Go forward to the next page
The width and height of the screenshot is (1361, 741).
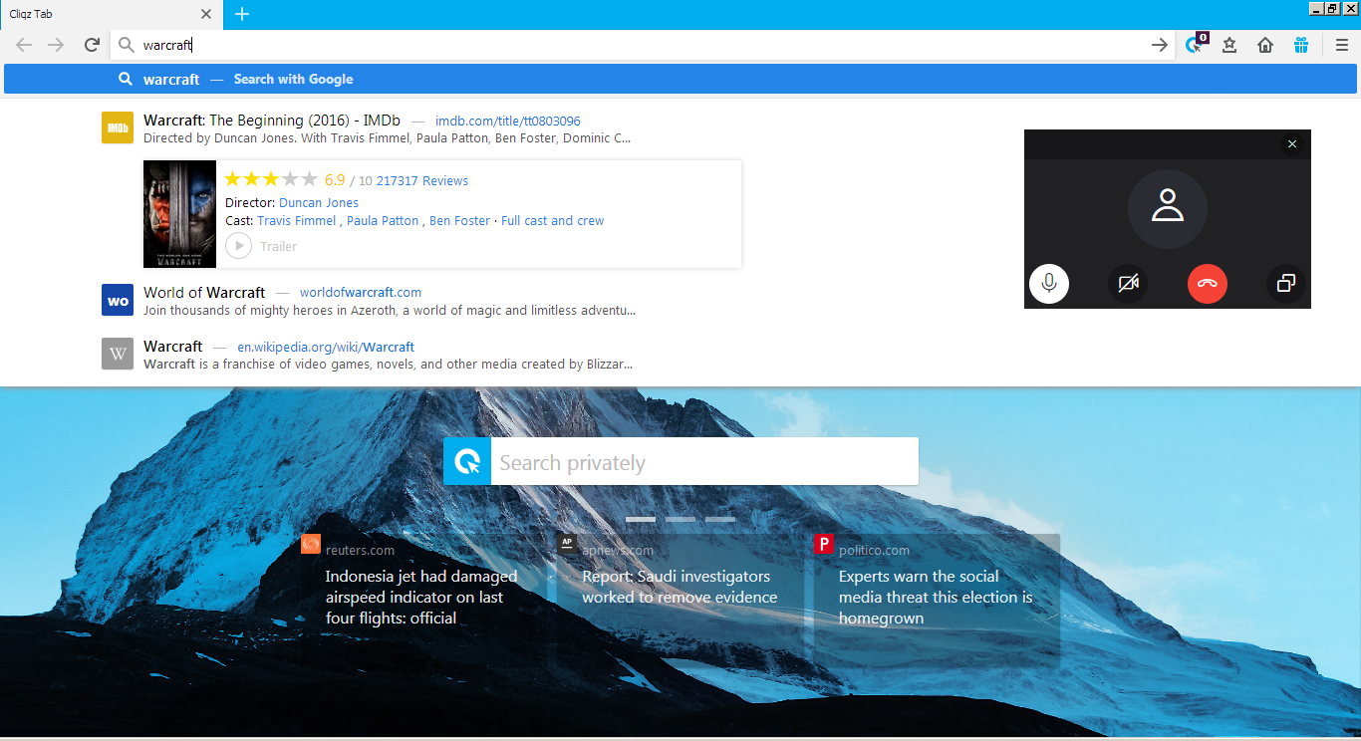click(x=56, y=45)
